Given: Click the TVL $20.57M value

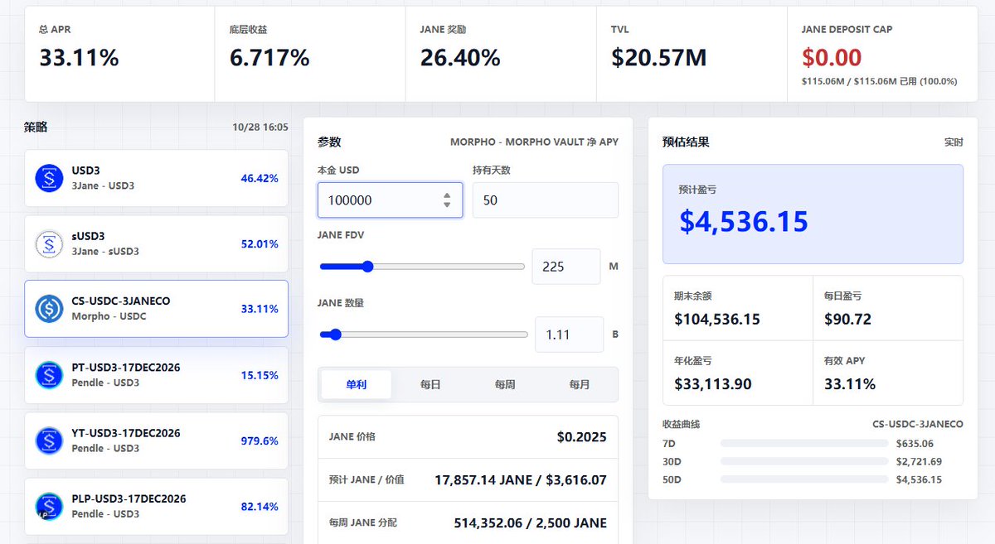Looking at the screenshot, I should pyautogui.click(x=659, y=57).
